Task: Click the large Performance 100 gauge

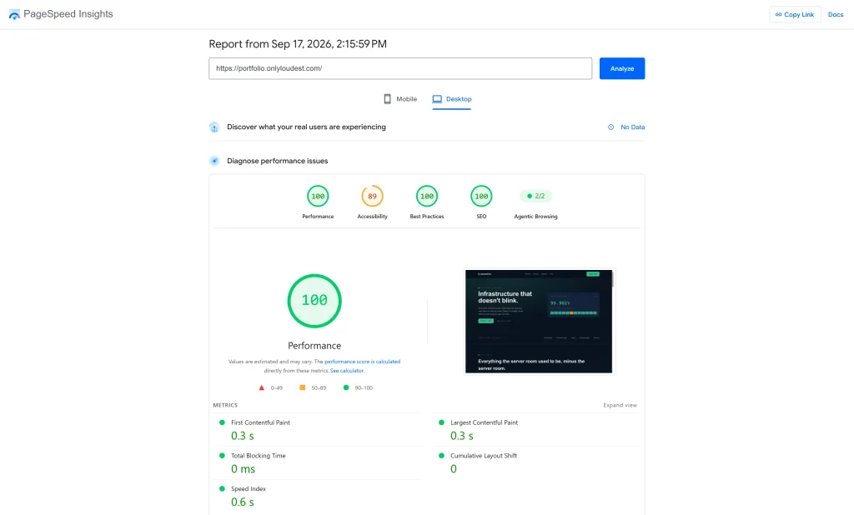Action: click(314, 301)
